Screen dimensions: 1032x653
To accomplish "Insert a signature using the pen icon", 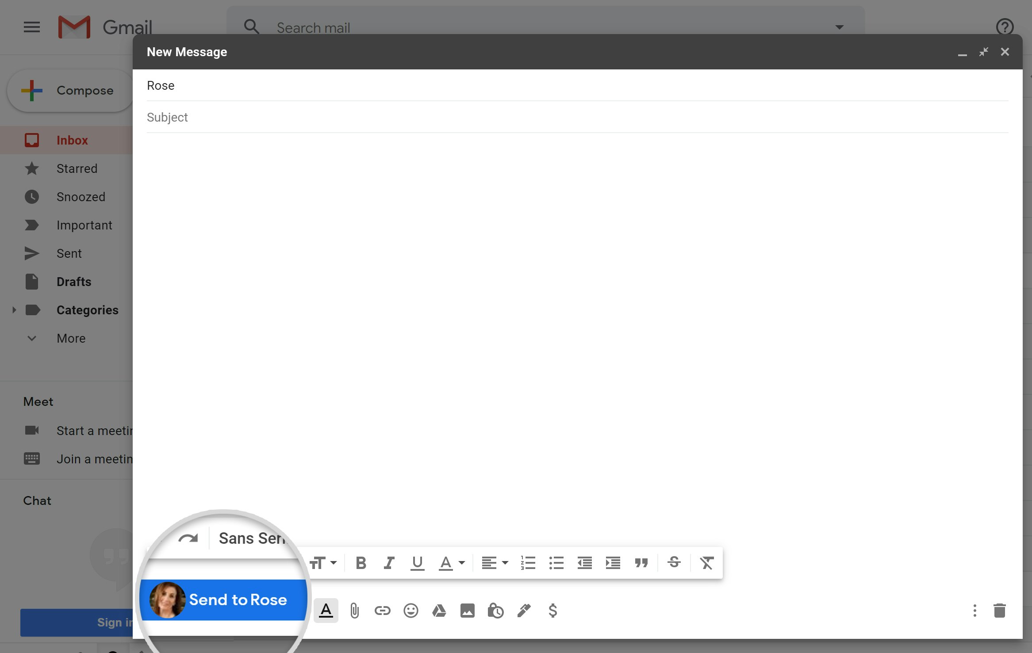I will click(524, 611).
